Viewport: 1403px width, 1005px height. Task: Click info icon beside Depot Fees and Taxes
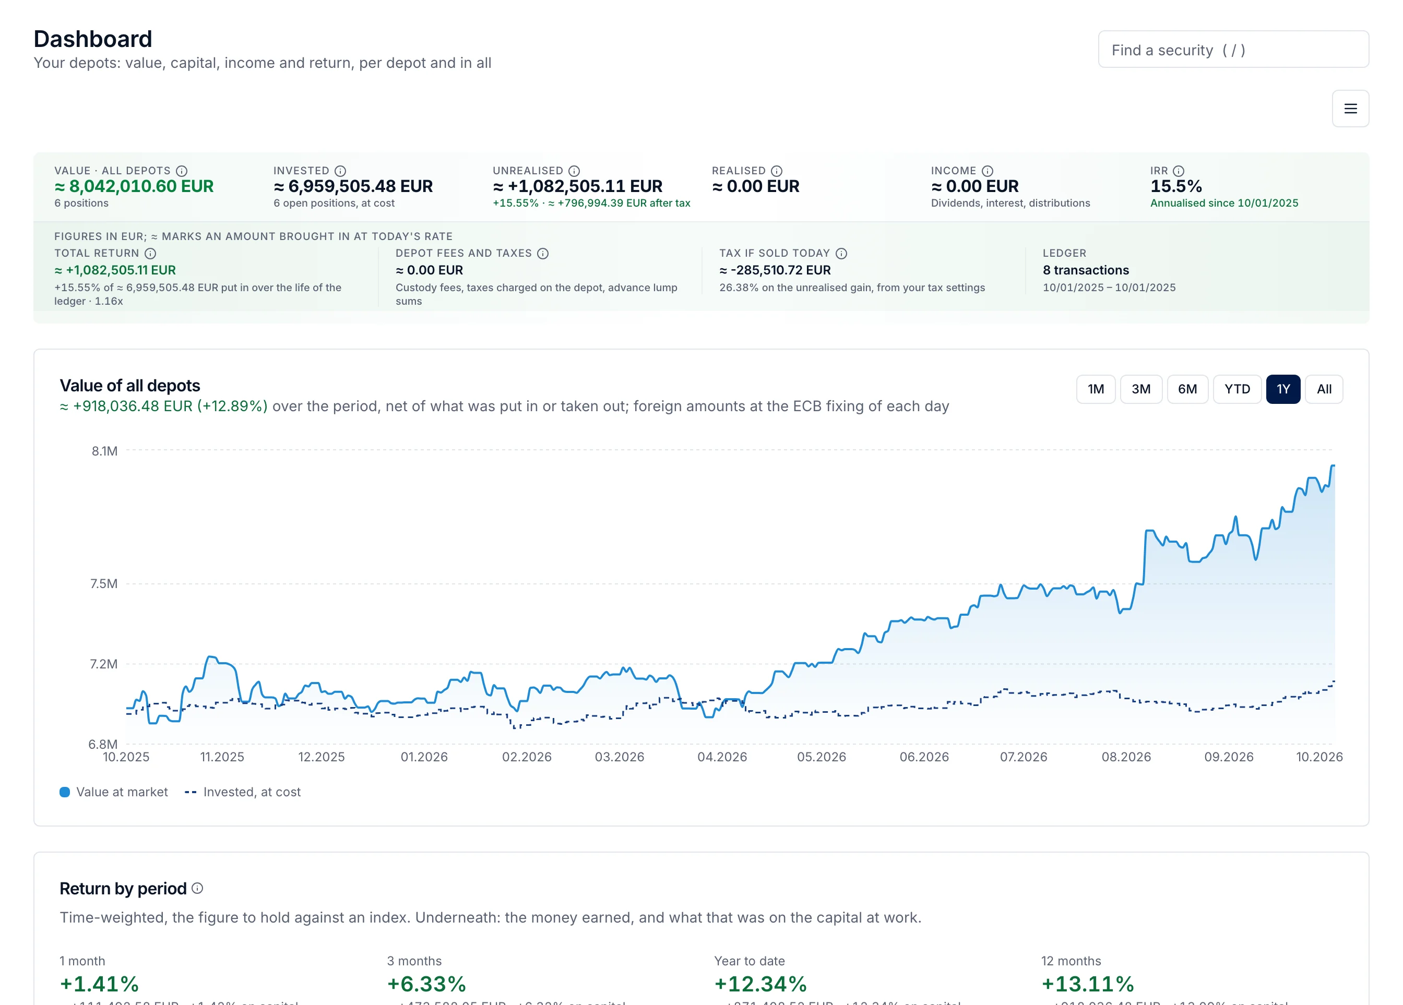542,253
